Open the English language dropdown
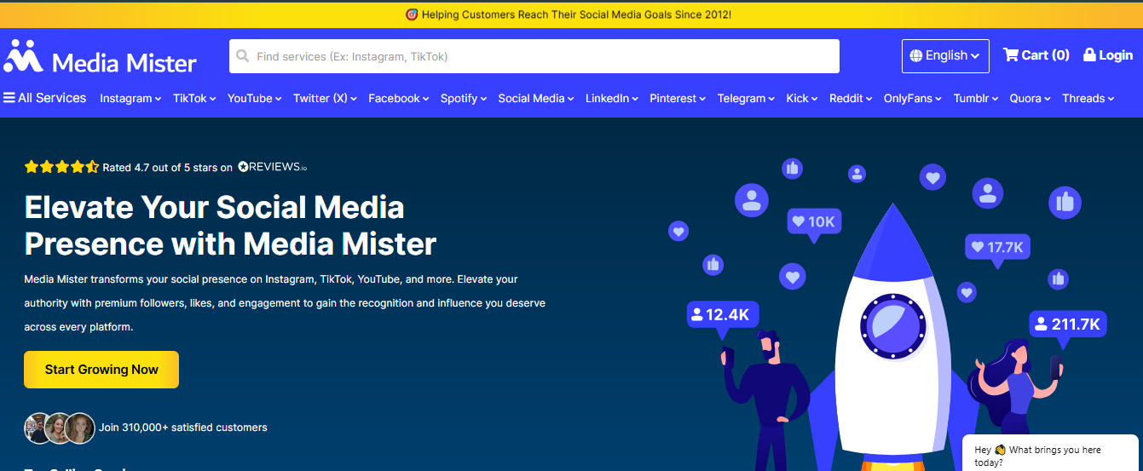Screen dimensions: 1143x471 pos(945,55)
